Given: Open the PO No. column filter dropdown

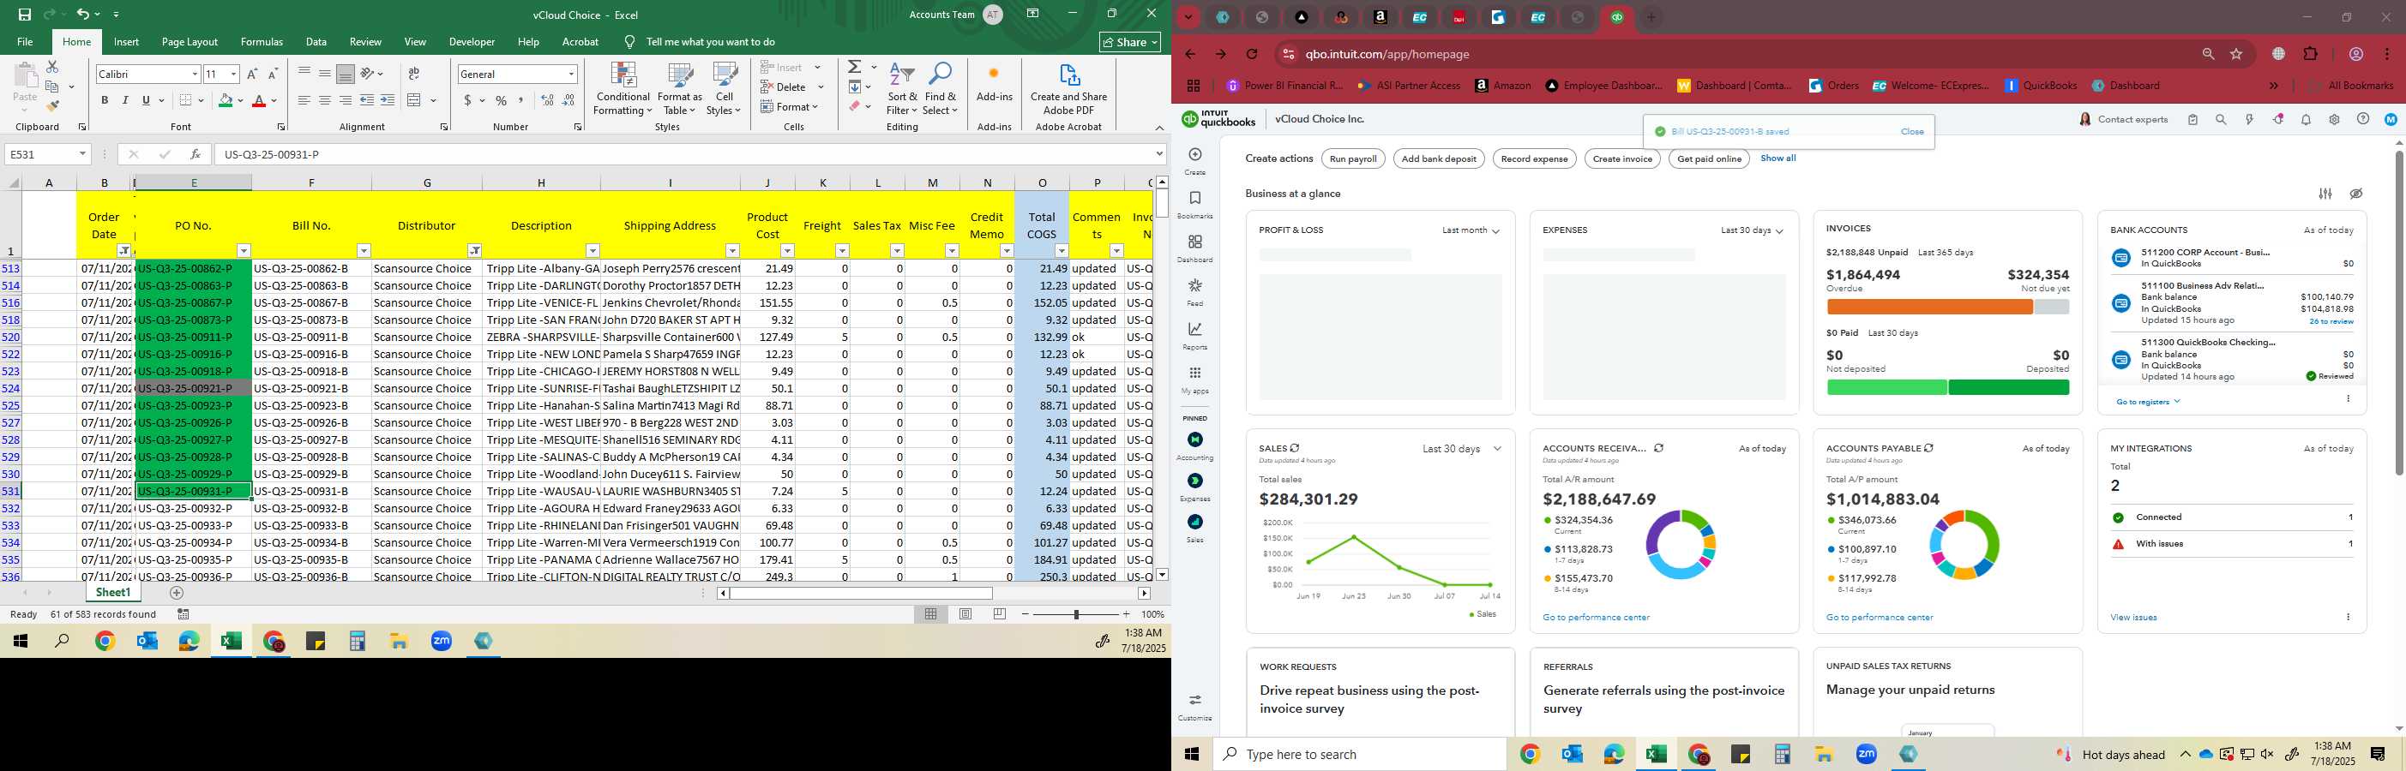Looking at the screenshot, I should [244, 251].
